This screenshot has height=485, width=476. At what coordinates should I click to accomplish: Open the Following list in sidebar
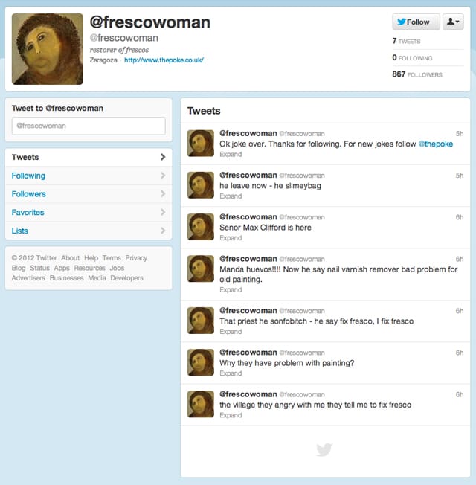pyautogui.click(x=89, y=176)
